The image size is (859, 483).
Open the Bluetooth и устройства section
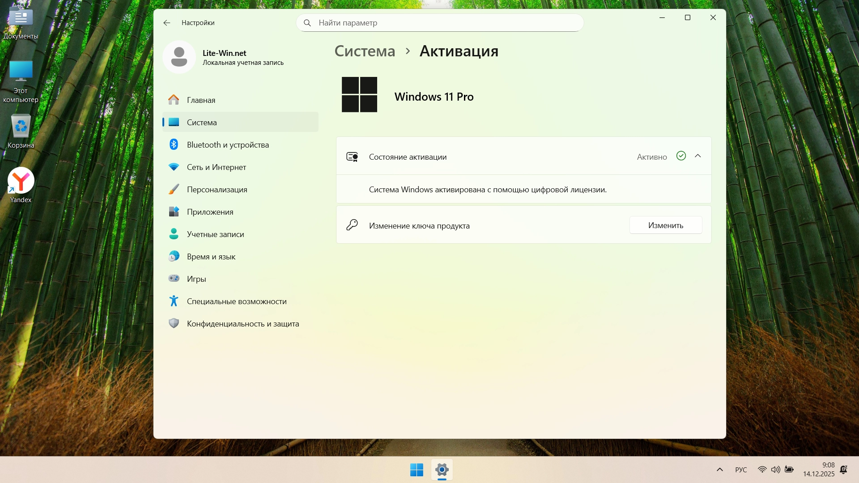tap(228, 145)
